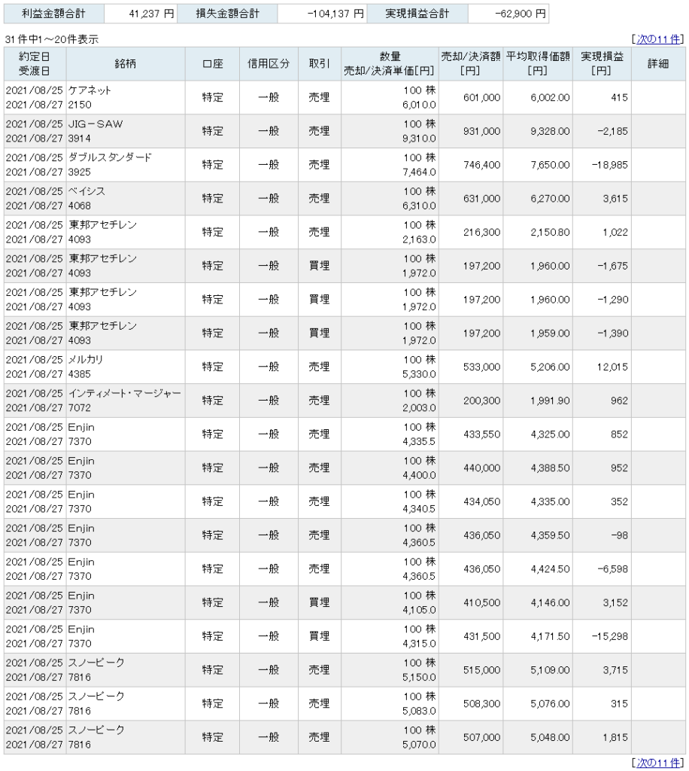Screen dimensions: 689x771
Task: Select realized loss -1,290 for 東邦アセチレン
Action: [612, 300]
